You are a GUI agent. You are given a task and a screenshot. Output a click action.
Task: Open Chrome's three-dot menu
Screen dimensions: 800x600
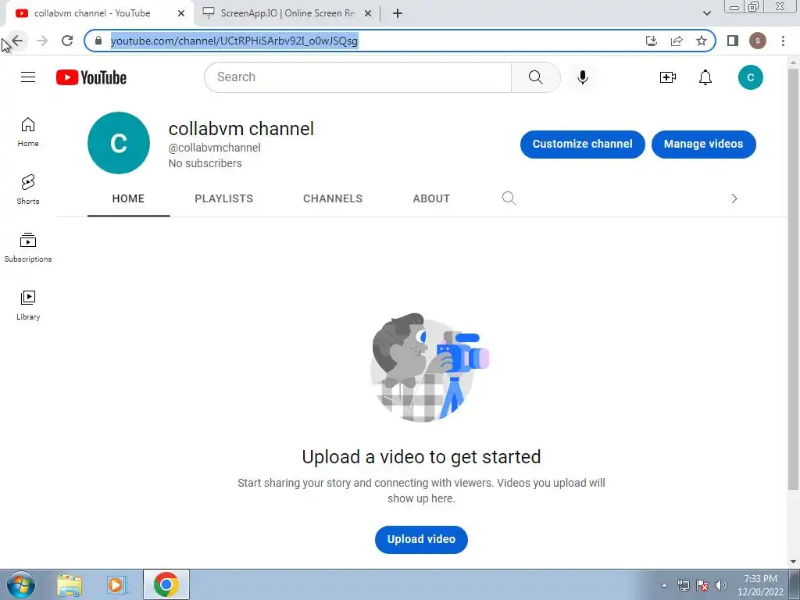783,41
